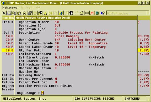Click the Est Direct Labor value 0.500000
151x102 pixels.
click(62, 58)
